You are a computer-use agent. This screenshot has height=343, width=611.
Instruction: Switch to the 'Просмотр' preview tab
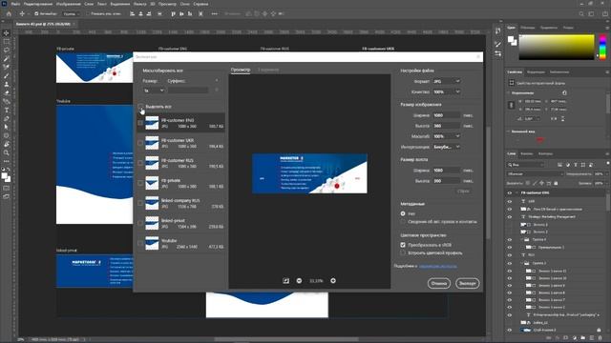click(241, 70)
